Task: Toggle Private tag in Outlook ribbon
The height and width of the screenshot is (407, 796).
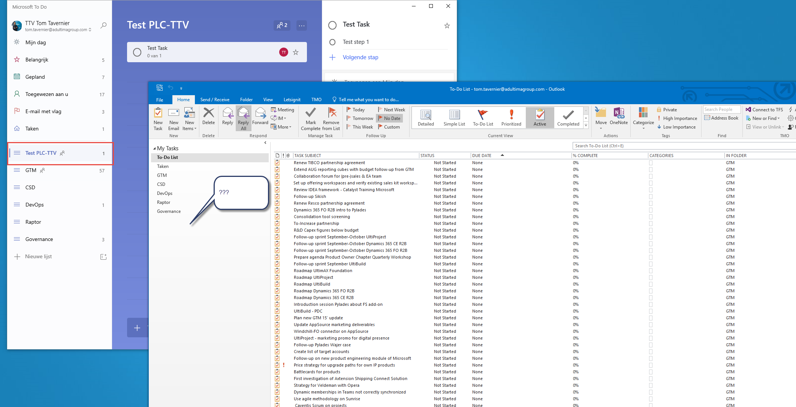Action: (x=667, y=110)
